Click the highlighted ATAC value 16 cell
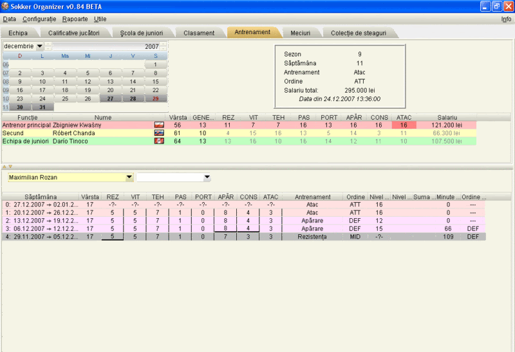The image size is (515, 352). pyautogui.click(x=404, y=125)
